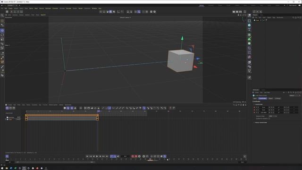
Task: Switch to the Basic tab in Attributes
Action: pyautogui.click(x=255, y=99)
